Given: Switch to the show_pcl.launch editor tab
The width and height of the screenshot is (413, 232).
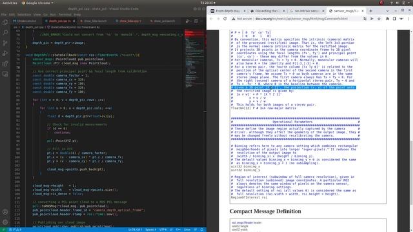Looking at the screenshot, I should pyautogui.click(x=165, y=21).
